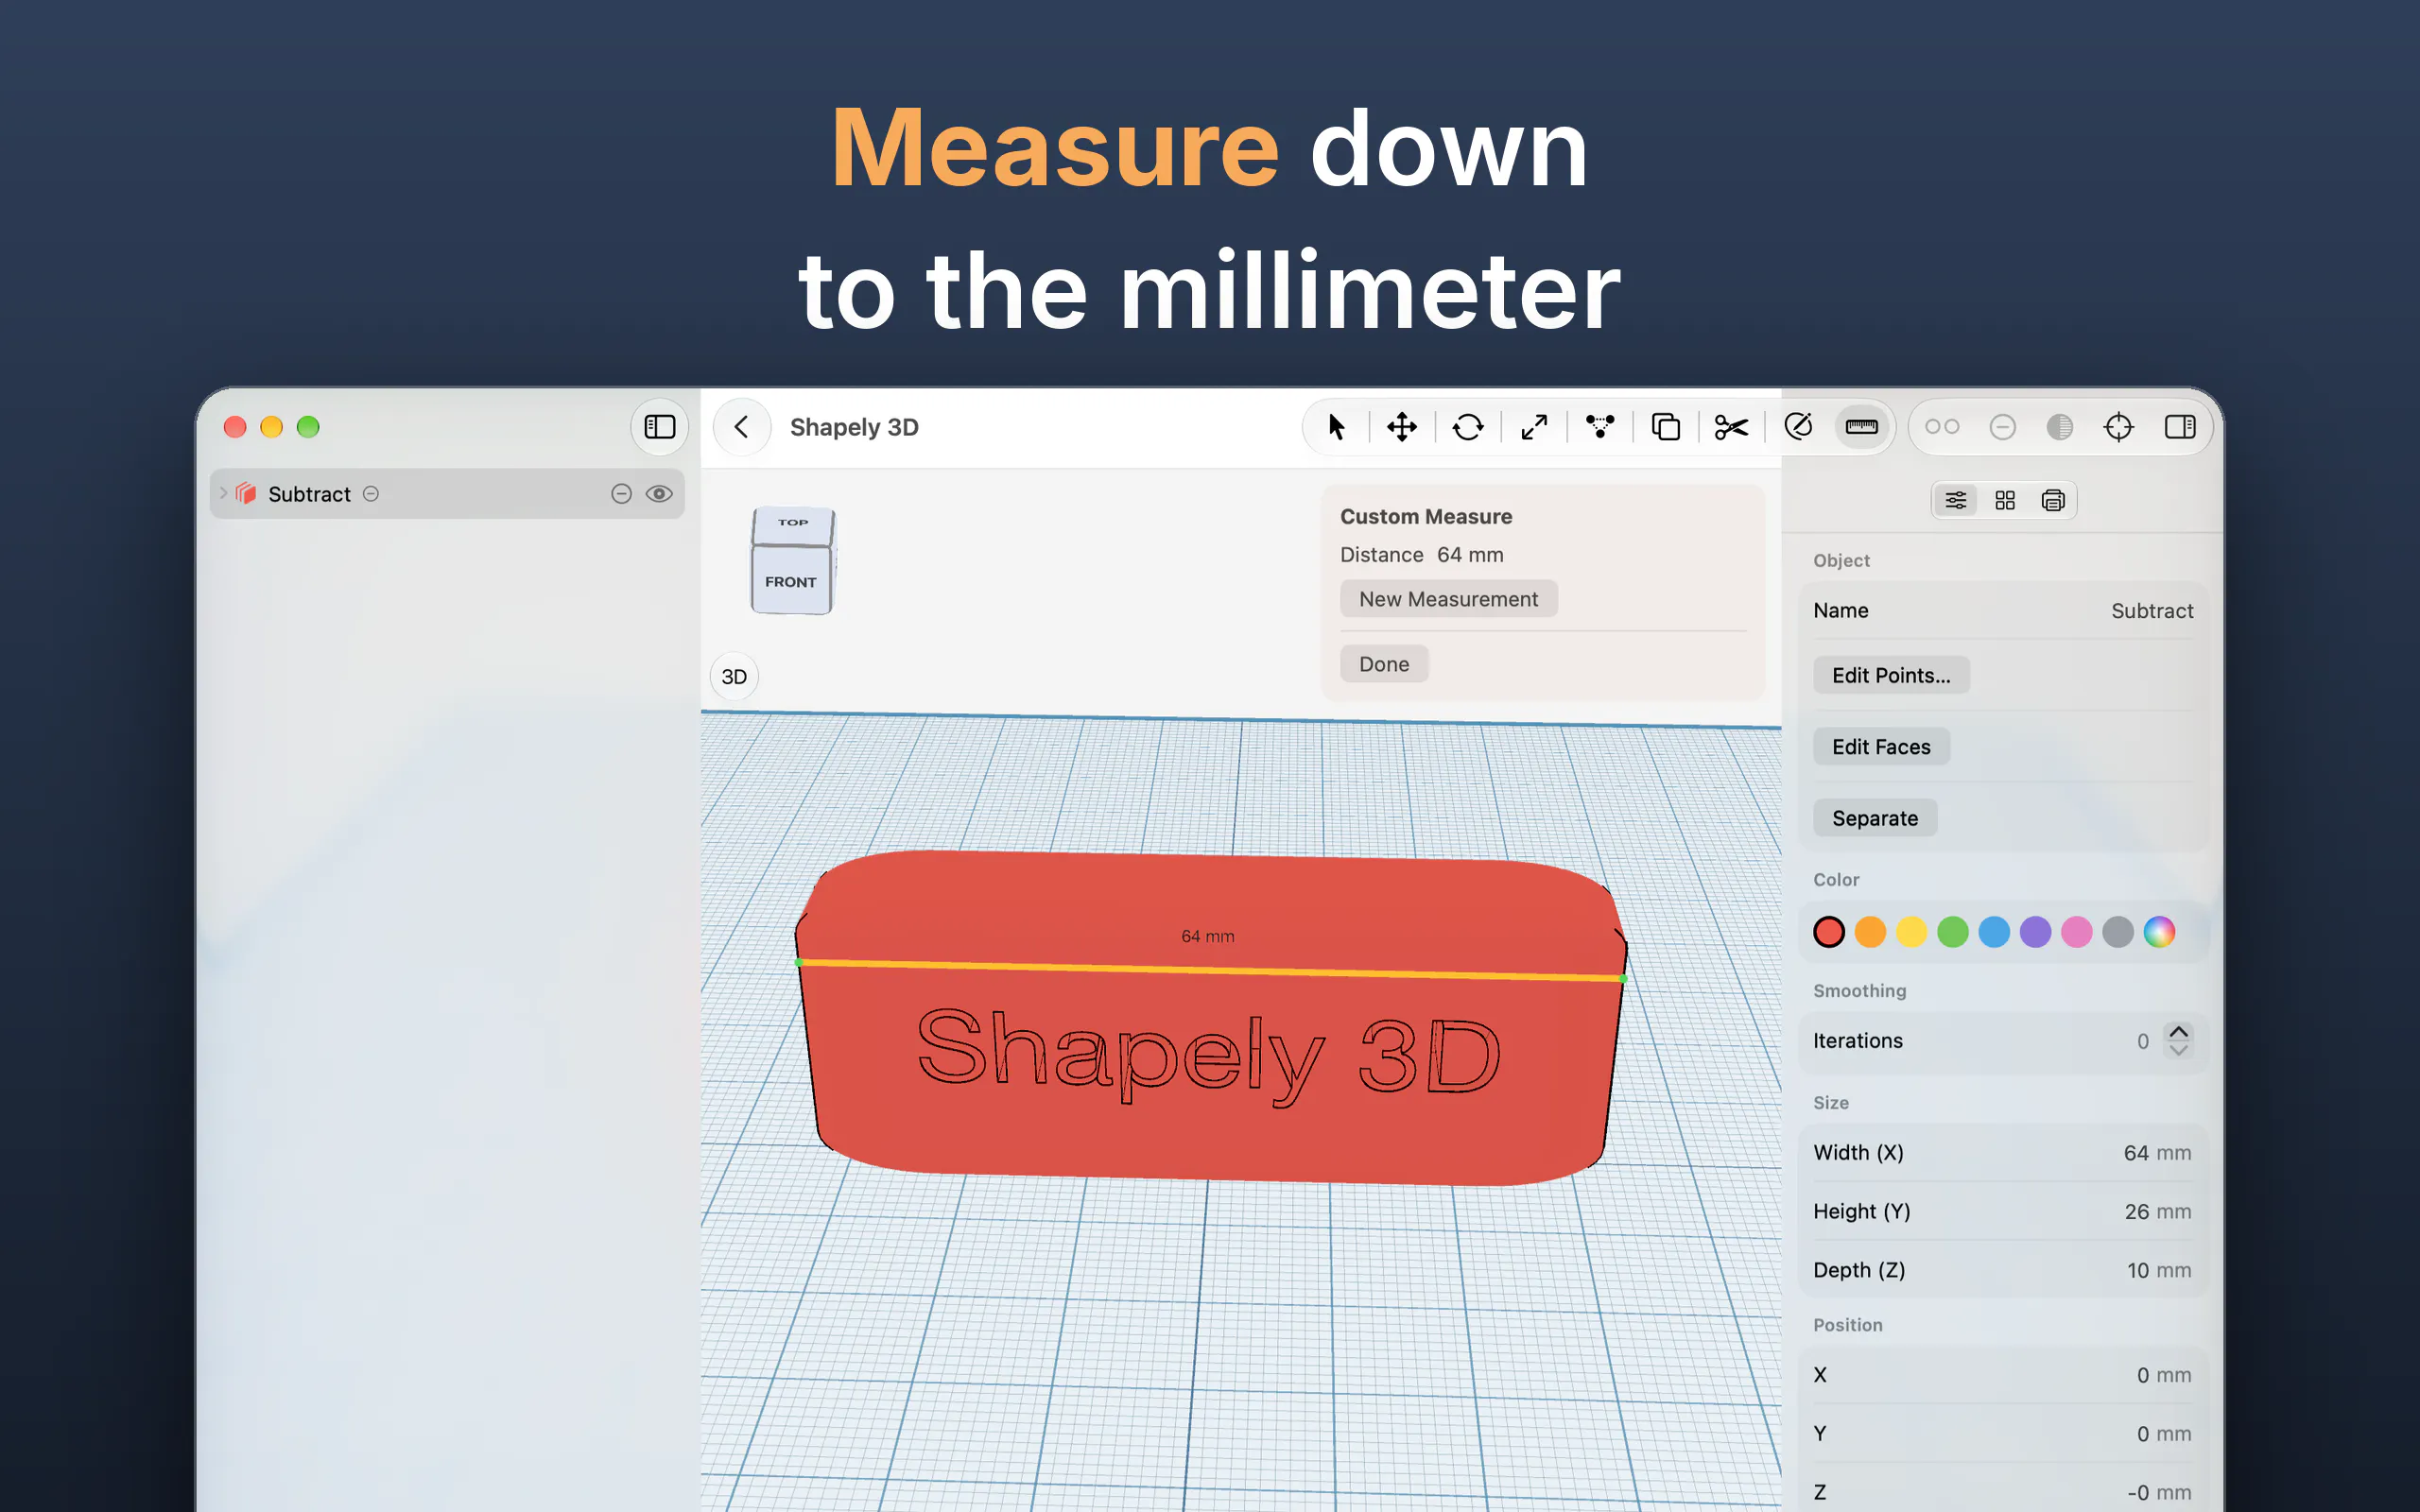The image size is (2420, 1512).
Task: Open the grid layout inspector tab
Action: (2005, 500)
